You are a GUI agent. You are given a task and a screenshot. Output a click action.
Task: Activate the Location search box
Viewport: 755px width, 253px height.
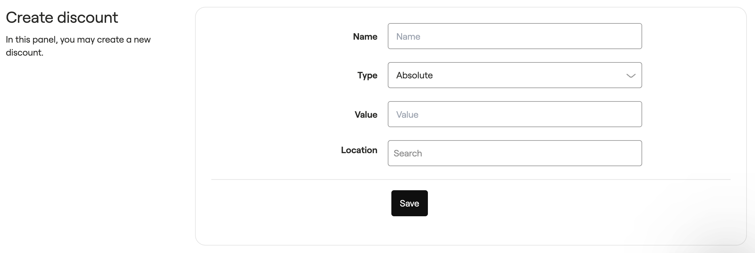[515, 153]
